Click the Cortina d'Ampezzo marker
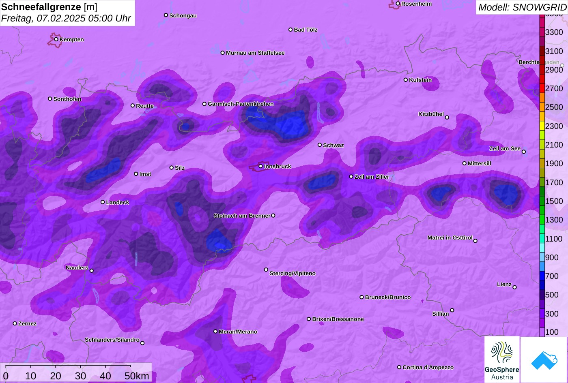 tap(399, 367)
